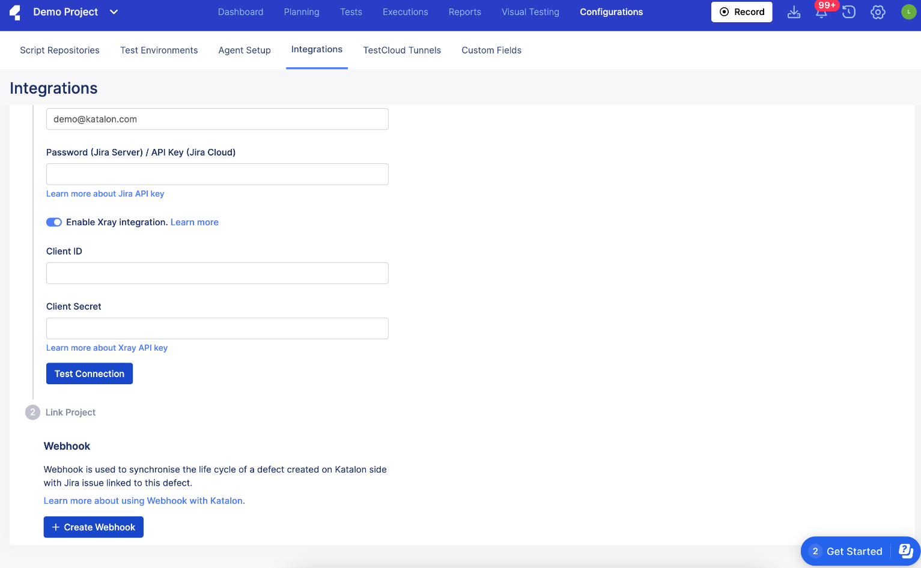Select the Link Project step

click(61, 412)
